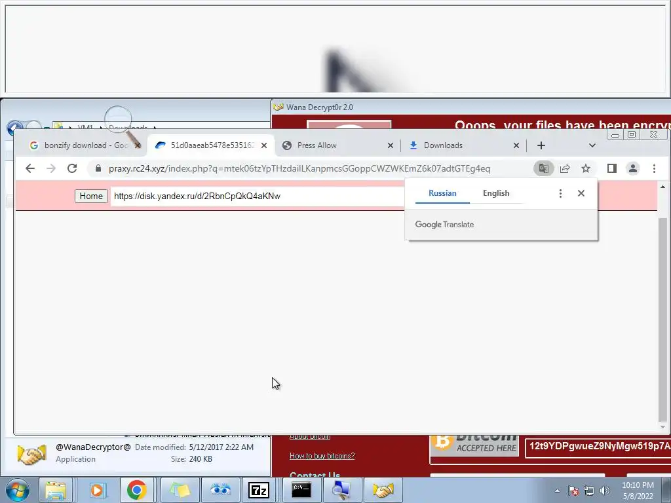Open About bitcoin link in Wana Decrypt0r
Screen dimensions: 671x503
point(310,437)
